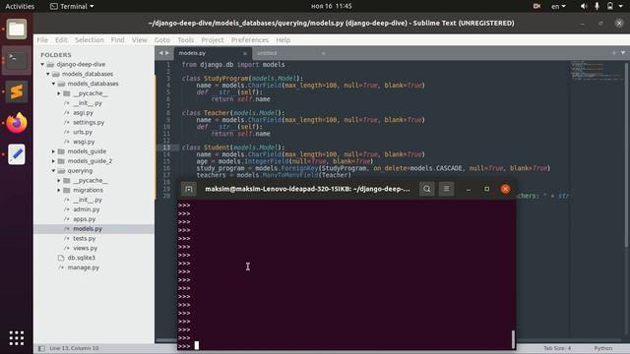630x354 pixels.
Task: Open admin.py in sidebar
Action: 87,209
